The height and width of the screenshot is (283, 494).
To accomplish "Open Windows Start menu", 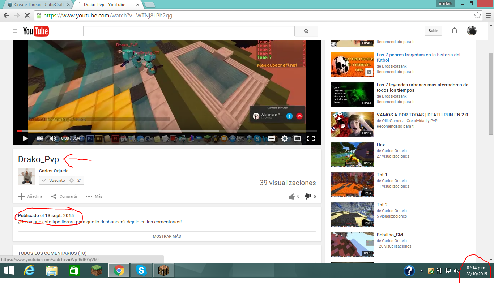I will click(9, 270).
